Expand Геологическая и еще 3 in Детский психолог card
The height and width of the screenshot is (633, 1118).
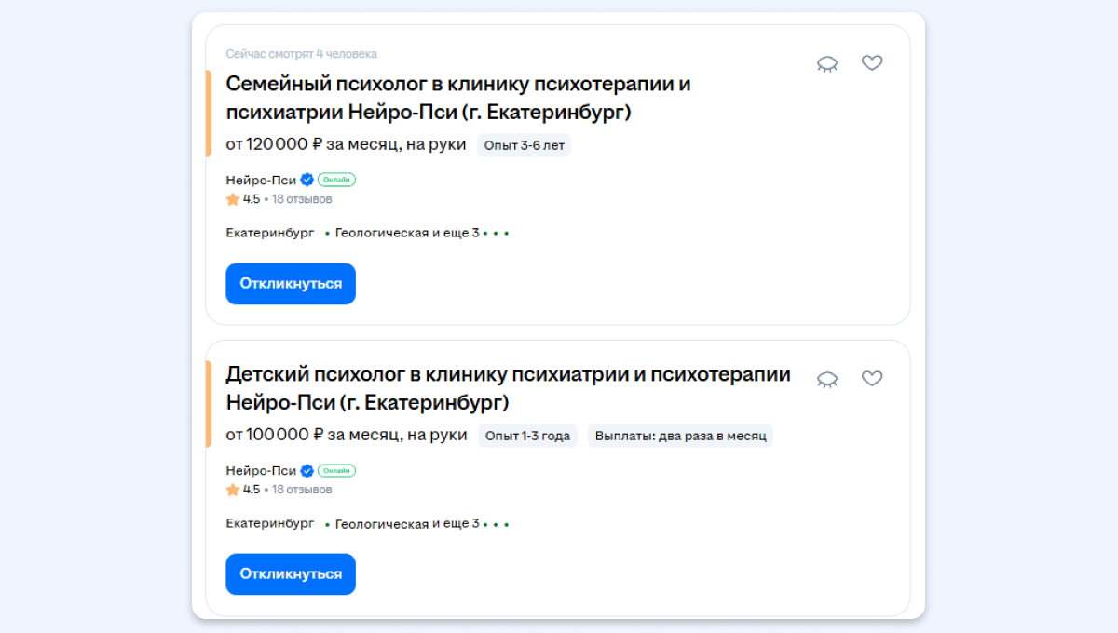pos(407,523)
